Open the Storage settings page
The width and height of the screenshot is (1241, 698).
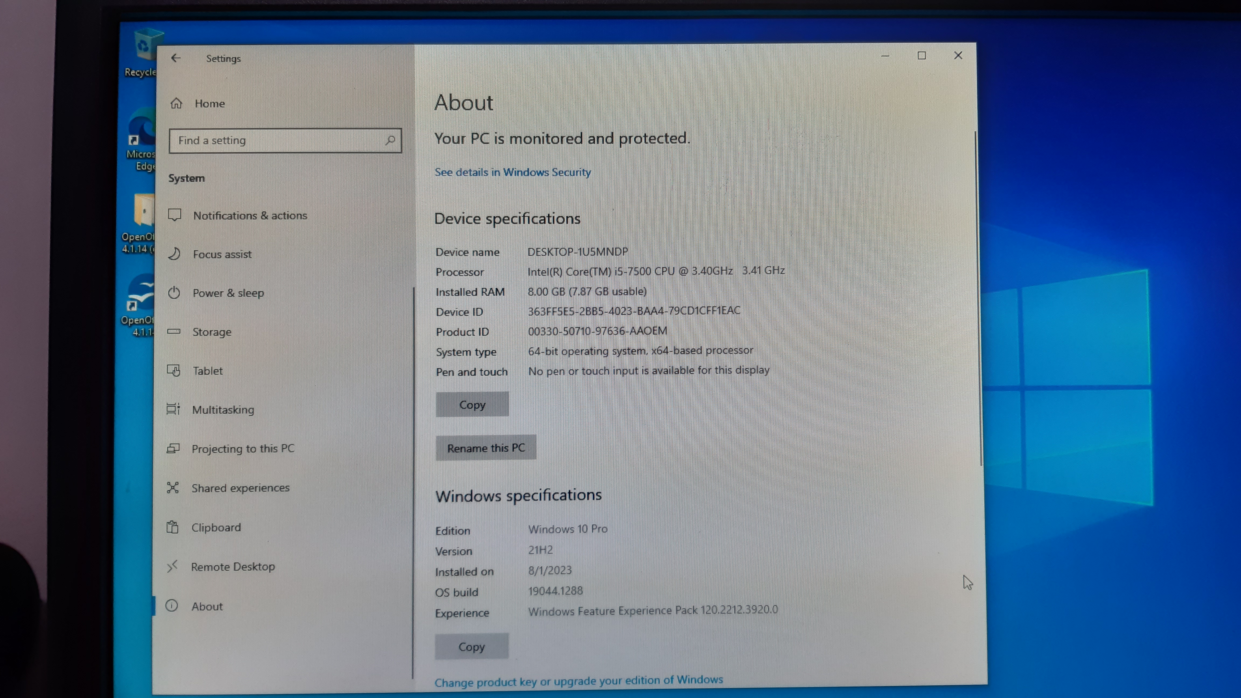click(211, 332)
